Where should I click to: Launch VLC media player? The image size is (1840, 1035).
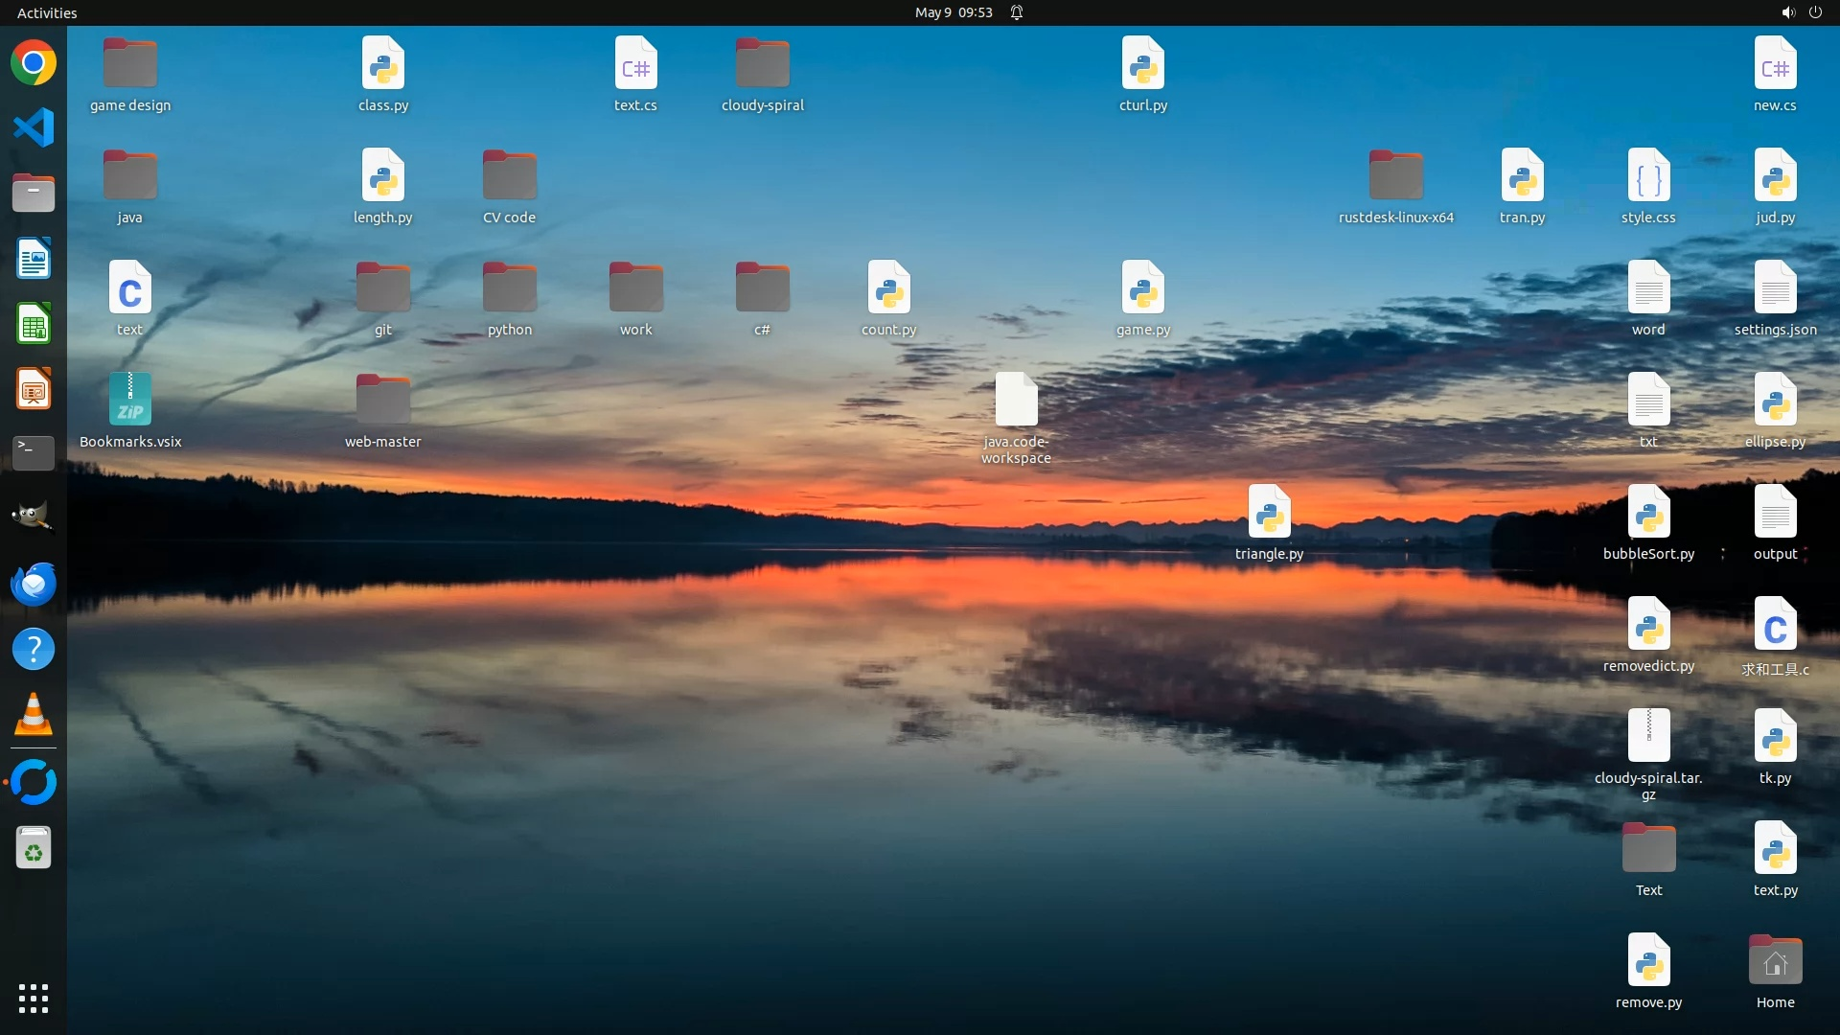[x=34, y=715]
